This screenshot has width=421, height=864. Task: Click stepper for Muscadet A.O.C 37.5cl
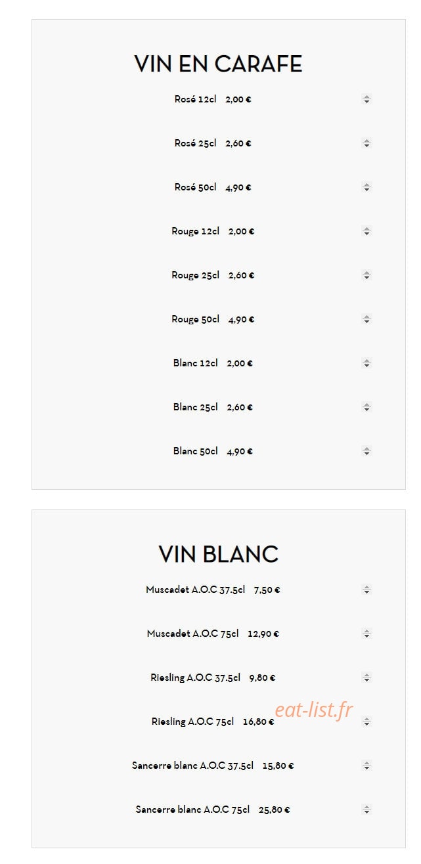[x=367, y=590]
